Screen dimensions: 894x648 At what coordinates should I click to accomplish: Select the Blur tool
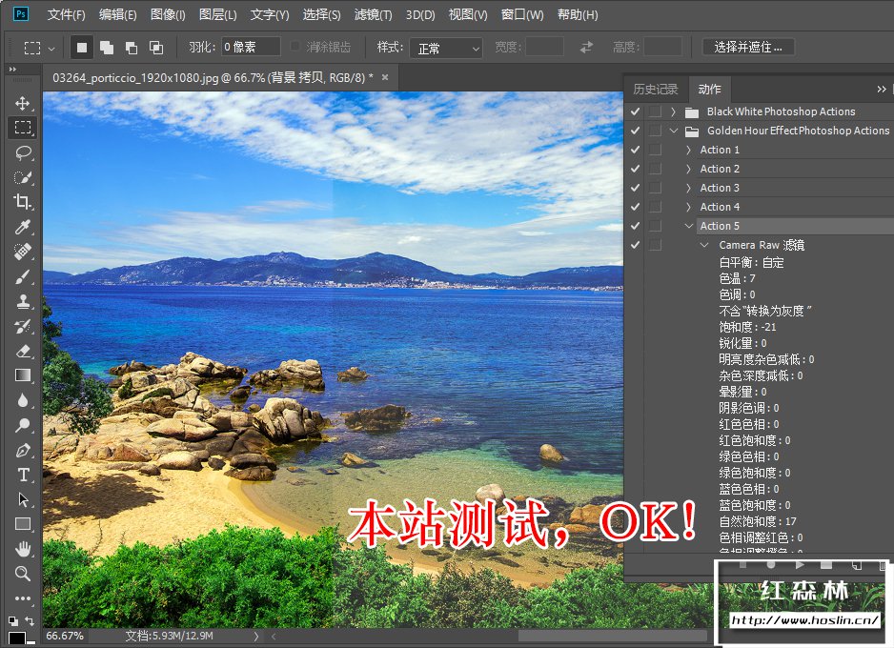click(23, 400)
